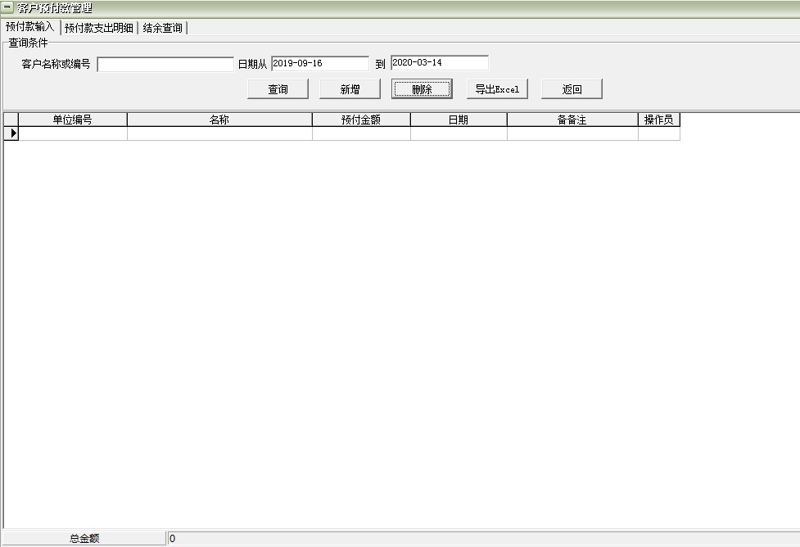Image resolution: width=800 pixels, height=547 pixels.
Task: Open the 结余查询 tab
Action: (x=165, y=27)
